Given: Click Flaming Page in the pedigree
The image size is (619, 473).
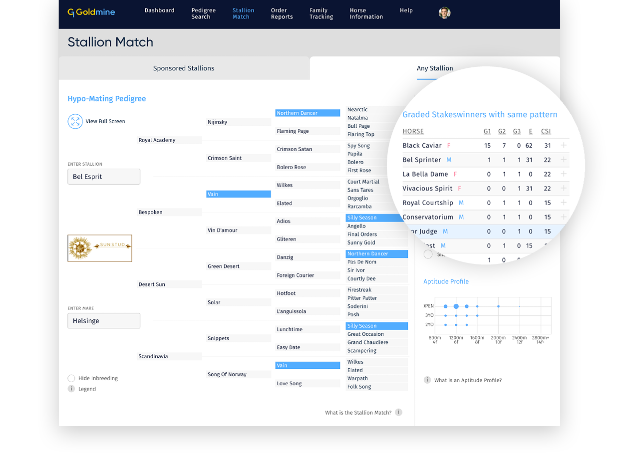Looking at the screenshot, I should tap(308, 131).
